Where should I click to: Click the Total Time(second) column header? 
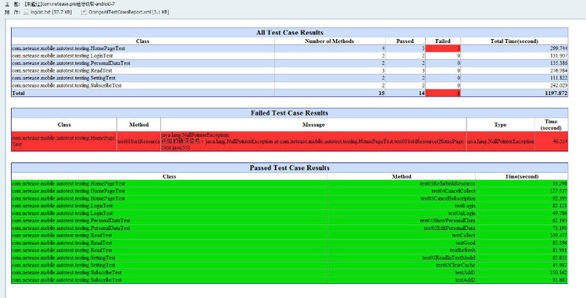tap(514, 41)
